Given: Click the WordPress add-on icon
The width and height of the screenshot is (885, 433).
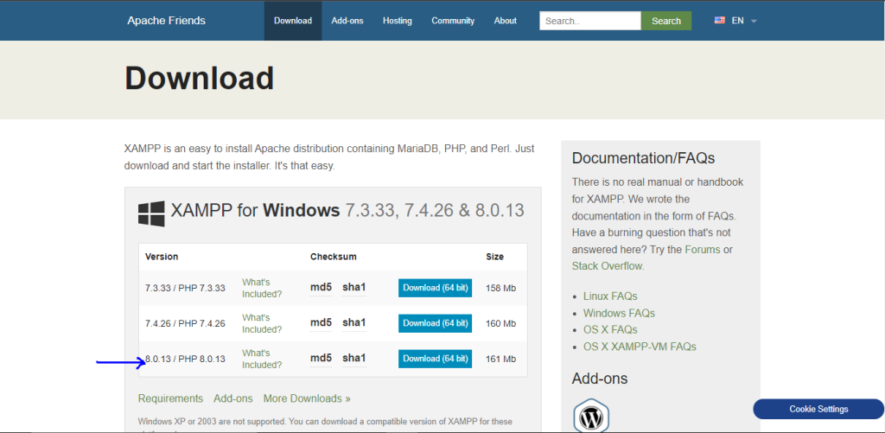Looking at the screenshot, I should tap(591, 417).
